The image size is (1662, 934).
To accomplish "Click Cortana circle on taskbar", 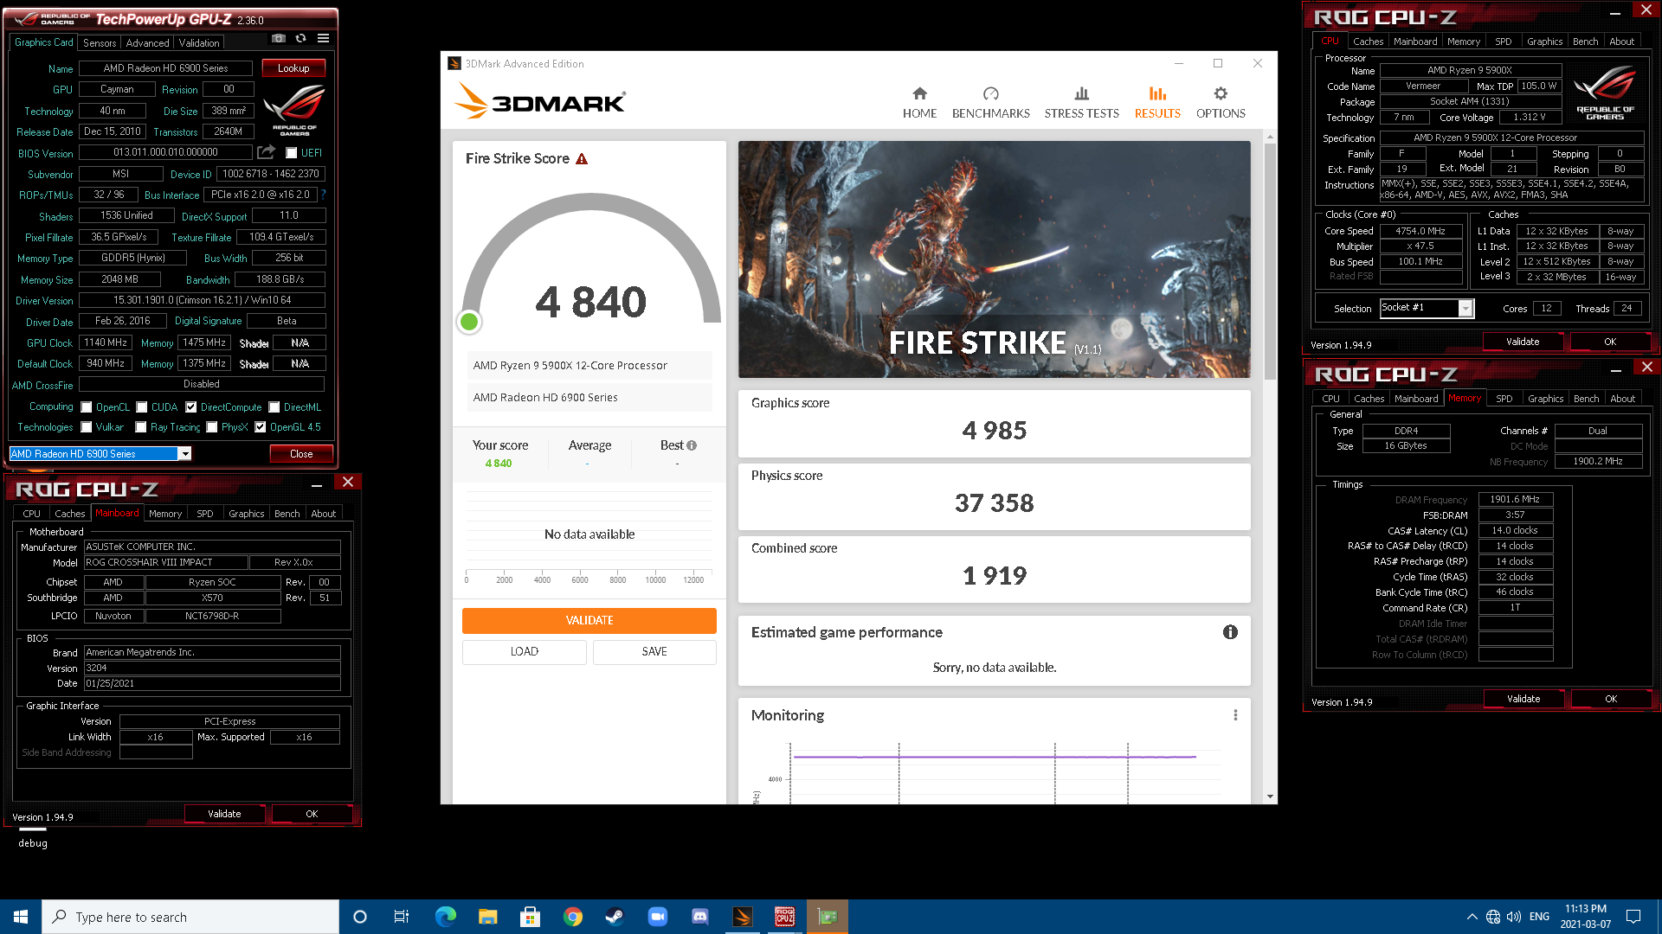I will coord(360,917).
